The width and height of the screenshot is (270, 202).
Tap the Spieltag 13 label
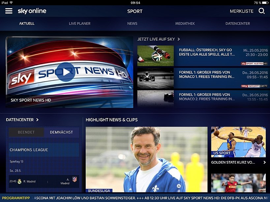[x=16, y=162]
